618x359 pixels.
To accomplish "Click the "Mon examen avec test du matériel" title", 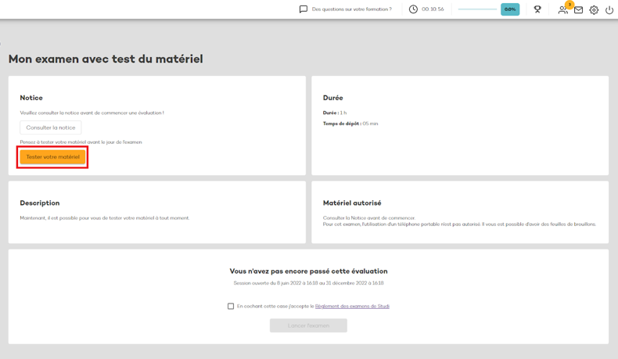I will (106, 59).
